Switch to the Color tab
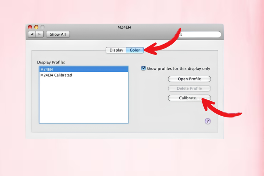 pyautogui.click(x=135, y=50)
